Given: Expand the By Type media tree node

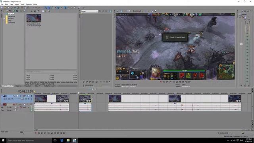Looking at the screenshot, I should click(4, 18).
